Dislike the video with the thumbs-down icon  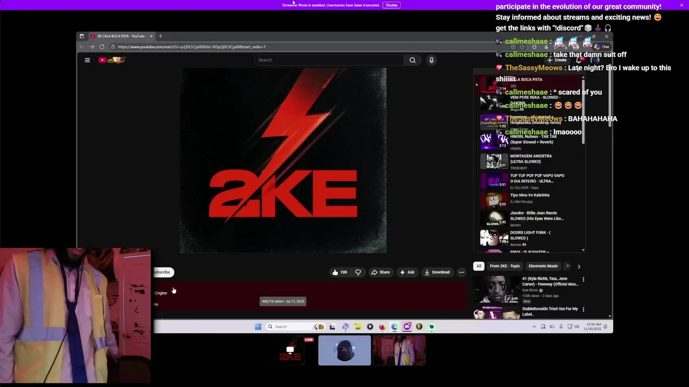pos(358,272)
